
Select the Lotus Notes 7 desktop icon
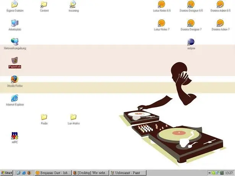point(162,23)
